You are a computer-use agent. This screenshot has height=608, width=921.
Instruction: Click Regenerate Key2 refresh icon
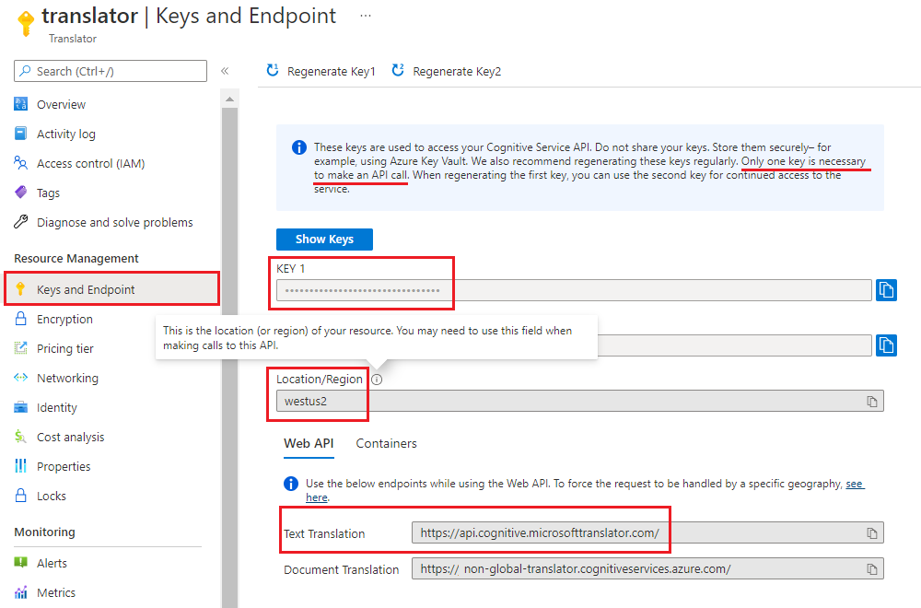click(x=398, y=71)
